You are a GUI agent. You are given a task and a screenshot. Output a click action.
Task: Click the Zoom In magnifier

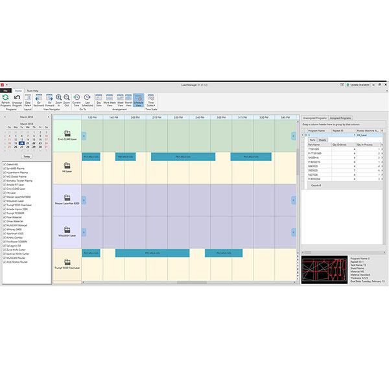59,97
